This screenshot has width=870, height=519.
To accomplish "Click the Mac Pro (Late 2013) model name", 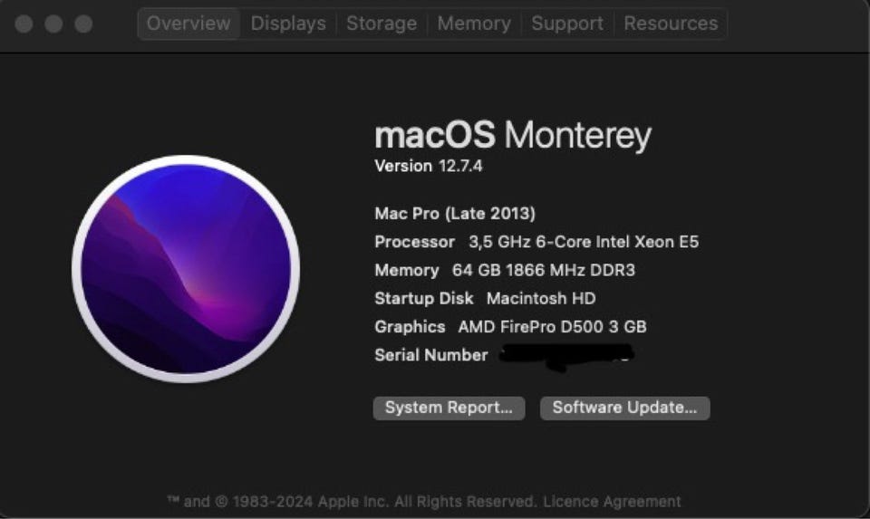I will [x=455, y=214].
